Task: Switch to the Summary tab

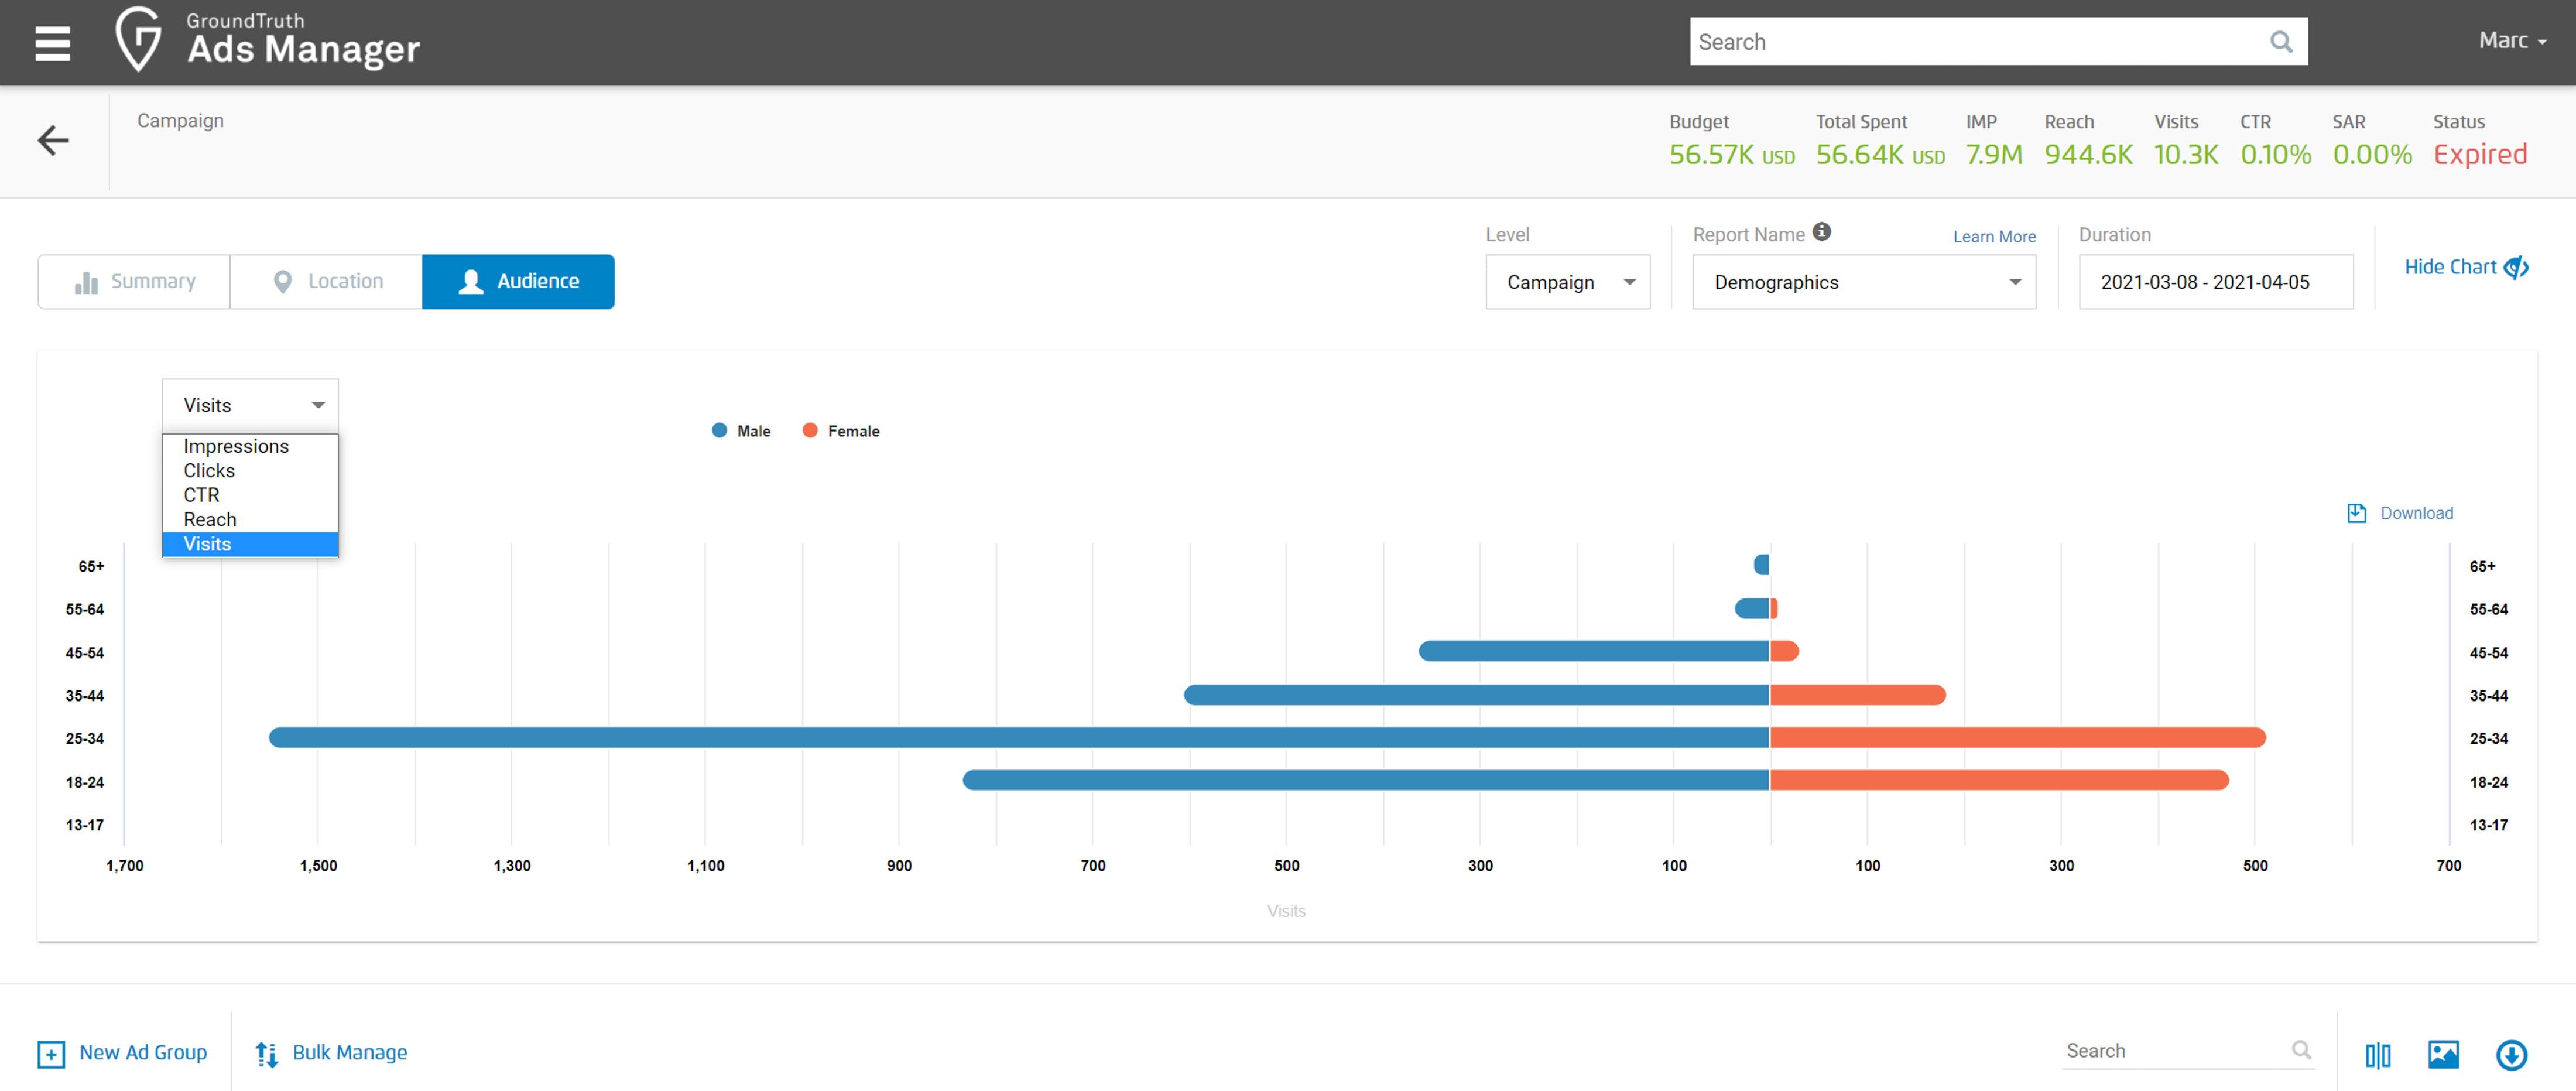Action: (134, 282)
